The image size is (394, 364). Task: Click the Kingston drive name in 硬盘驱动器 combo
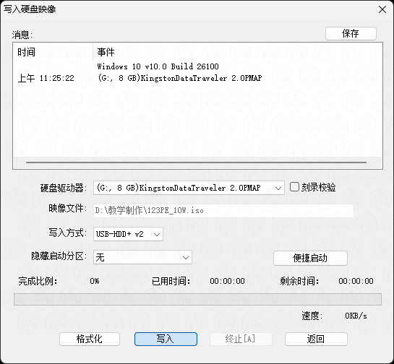click(179, 188)
